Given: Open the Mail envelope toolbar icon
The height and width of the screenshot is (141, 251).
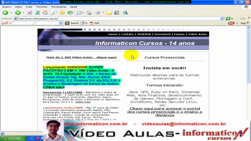Looking at the screenshot, I should click(x=79, y=13).
